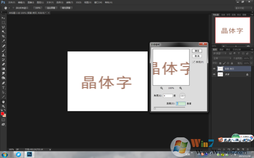Click the Navigator zoom slider
Image resolution: width=254 pixels, height=158 pixels.
point(236,46)
